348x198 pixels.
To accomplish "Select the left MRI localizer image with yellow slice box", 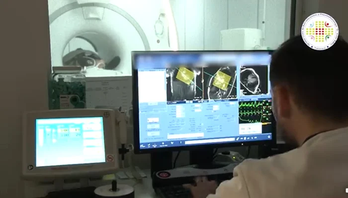I will 184,84.
